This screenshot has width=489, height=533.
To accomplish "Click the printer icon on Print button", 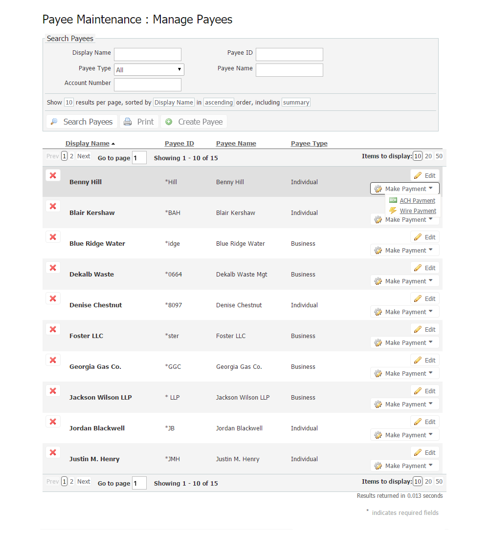I will (128, 122).
